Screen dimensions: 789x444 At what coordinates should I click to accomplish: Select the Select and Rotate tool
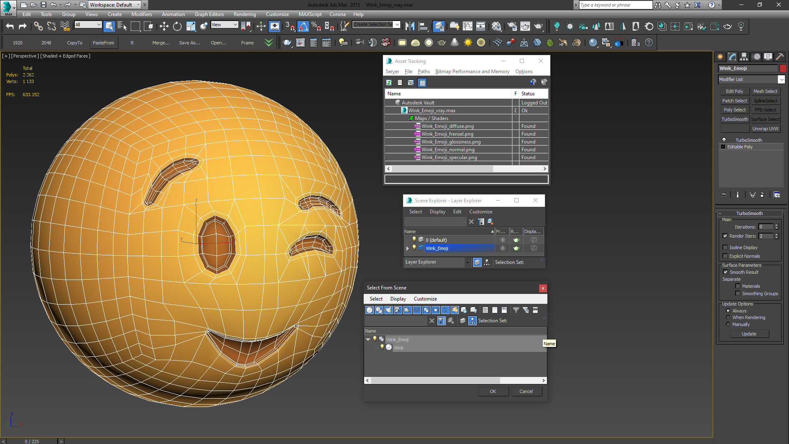[177, 26]
